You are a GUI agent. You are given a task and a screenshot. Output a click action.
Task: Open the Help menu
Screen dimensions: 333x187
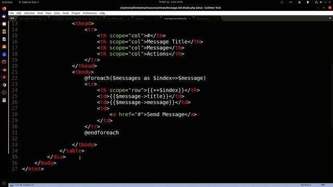coord(103,13)
